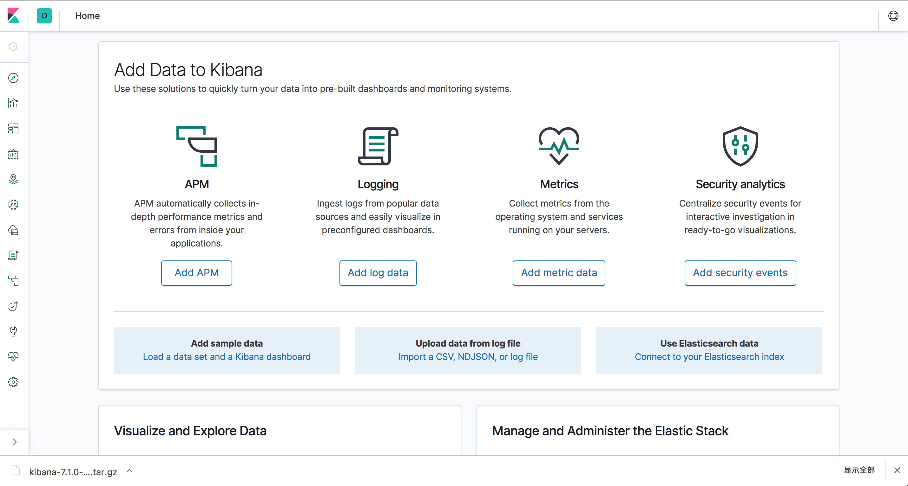Open the Machine Learning sidebar icon
This screenshot has height=486, width=908.
point(13,205)
